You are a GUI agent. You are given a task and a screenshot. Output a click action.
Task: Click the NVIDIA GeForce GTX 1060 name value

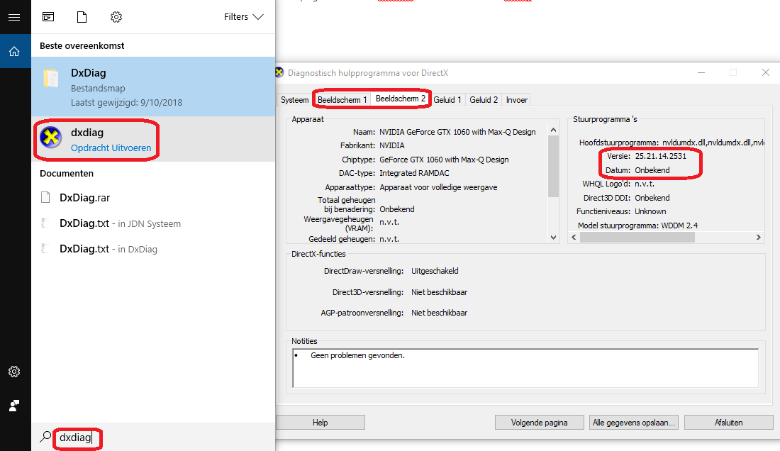point(457,132)
